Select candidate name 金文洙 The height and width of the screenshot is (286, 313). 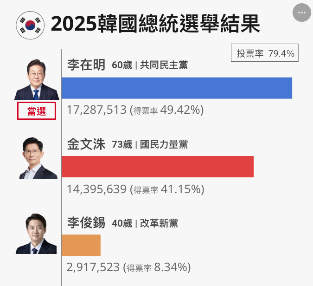click(x=86, y=144)
